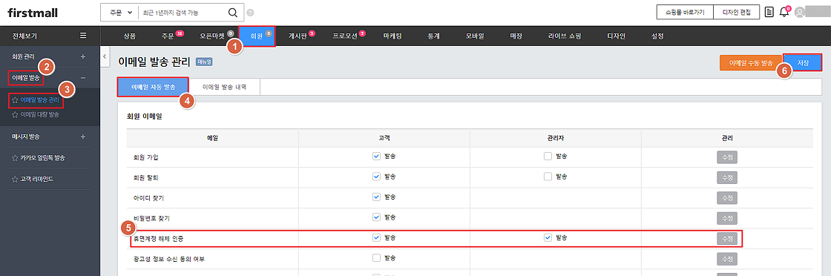831x276 pixels.
Task: Switch to the 이메일 발송 내역 tab
Action: pyautogui.click(x=224, y=86)
